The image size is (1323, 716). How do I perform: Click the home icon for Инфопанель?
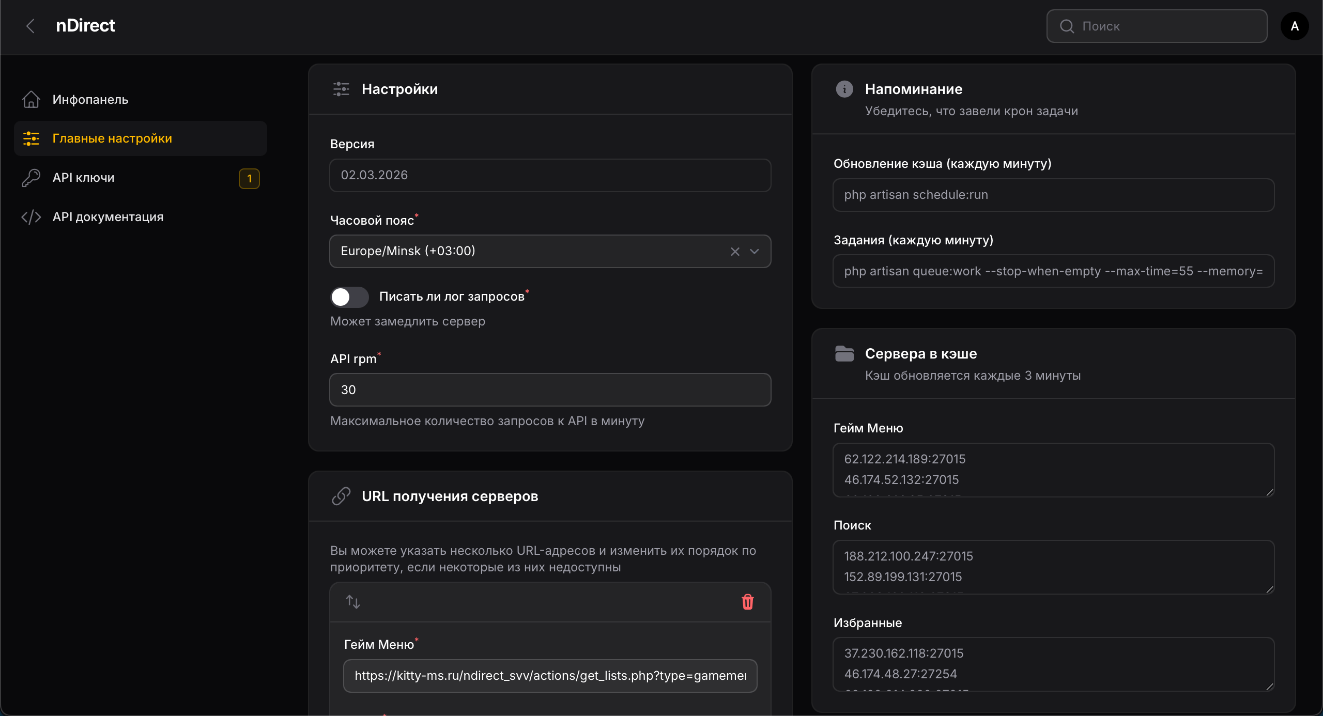(x=31, y=99)
